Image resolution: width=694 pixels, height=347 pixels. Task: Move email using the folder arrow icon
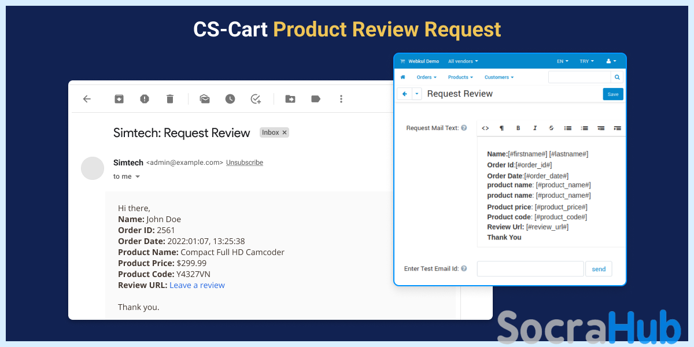[x=290, y=99]
